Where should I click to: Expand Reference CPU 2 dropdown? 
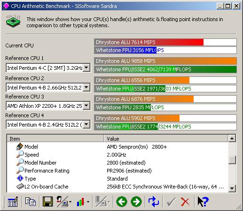click(86, 87)
